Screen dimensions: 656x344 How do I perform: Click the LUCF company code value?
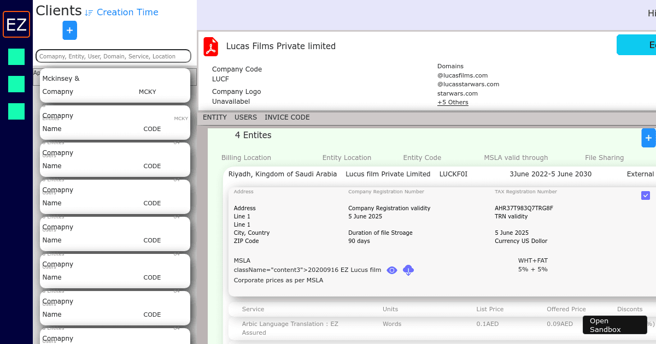[221, 79]
